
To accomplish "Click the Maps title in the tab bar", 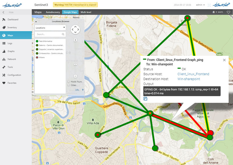I will (x=38, y=12).
